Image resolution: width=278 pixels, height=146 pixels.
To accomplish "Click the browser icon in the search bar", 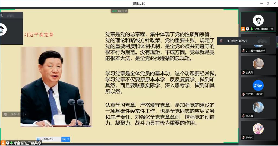I will (x=39, y=139).
